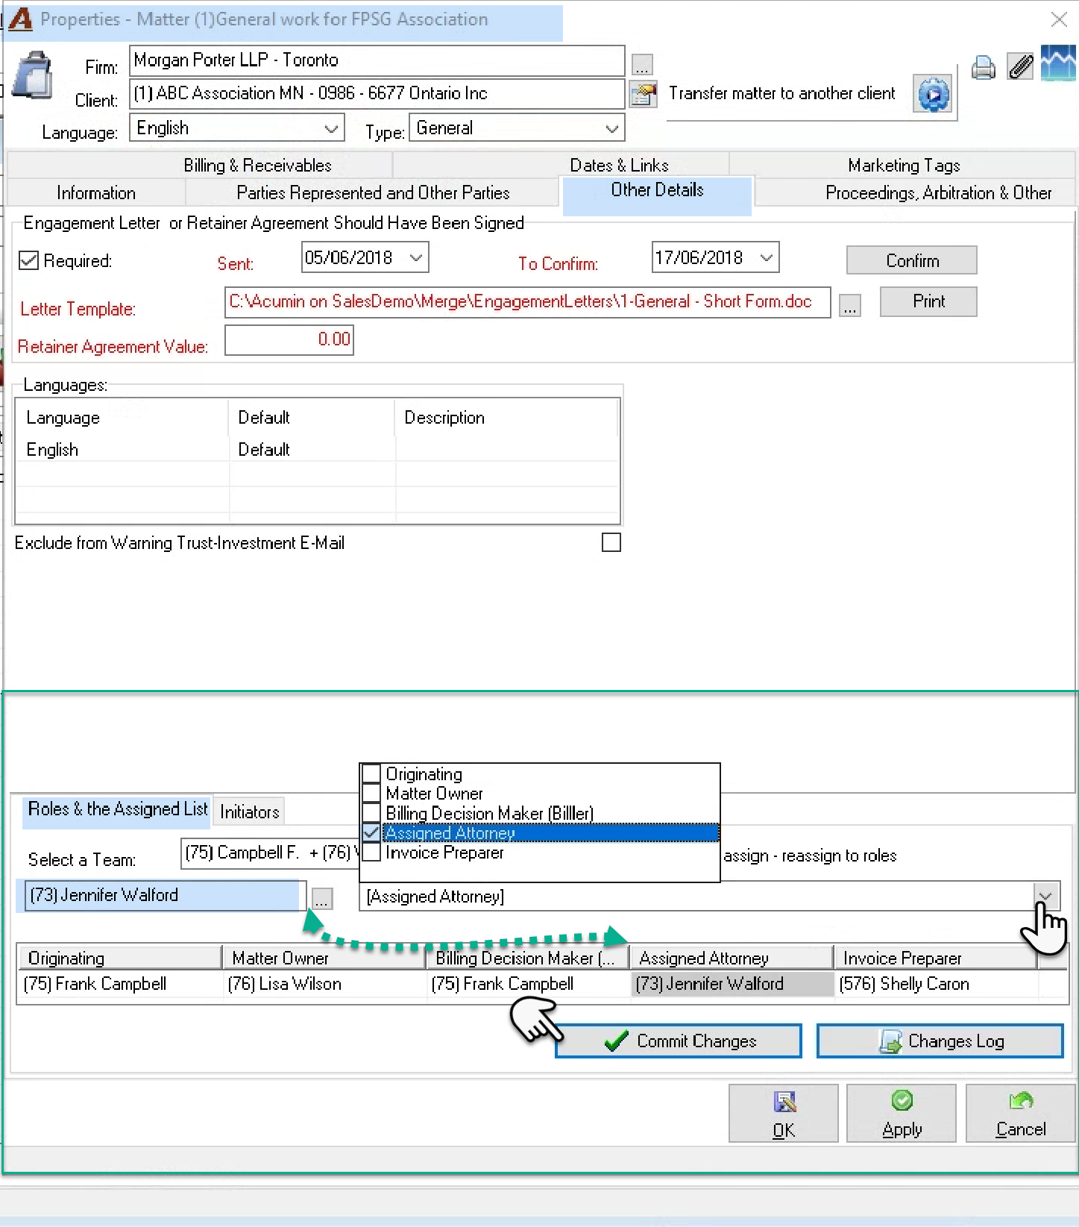Image resolution: width=1079 pixels, height=1227 pixels.
Task: Open the Type General dropdown
Action: click(612, 128)
